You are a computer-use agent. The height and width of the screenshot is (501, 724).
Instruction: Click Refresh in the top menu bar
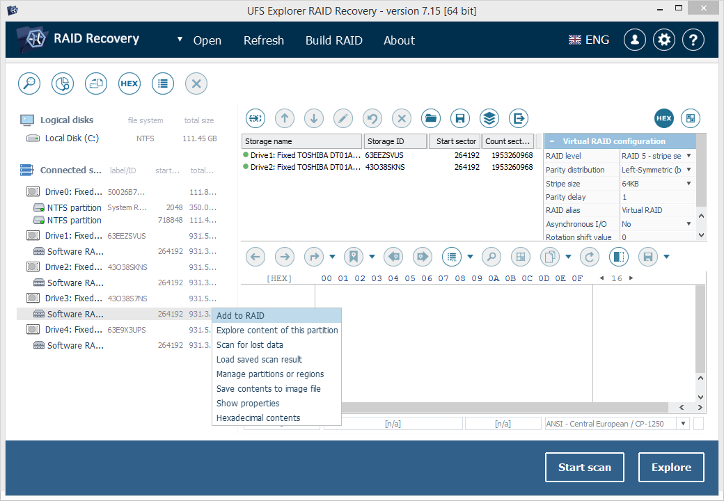(264, 40)
